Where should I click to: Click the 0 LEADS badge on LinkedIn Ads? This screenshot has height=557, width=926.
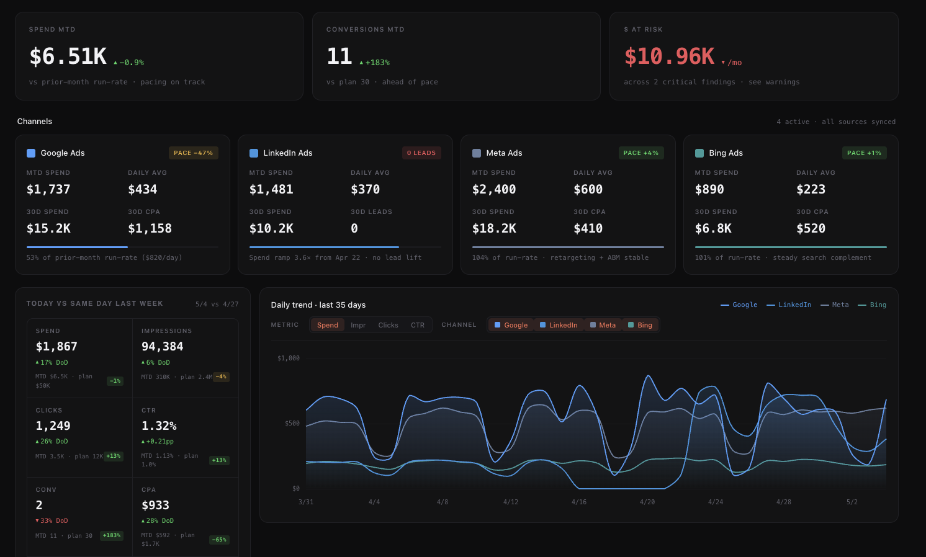[x=421, y=153]
